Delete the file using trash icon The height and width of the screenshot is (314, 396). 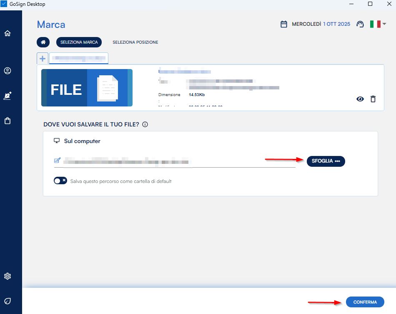tap(373, 99)
